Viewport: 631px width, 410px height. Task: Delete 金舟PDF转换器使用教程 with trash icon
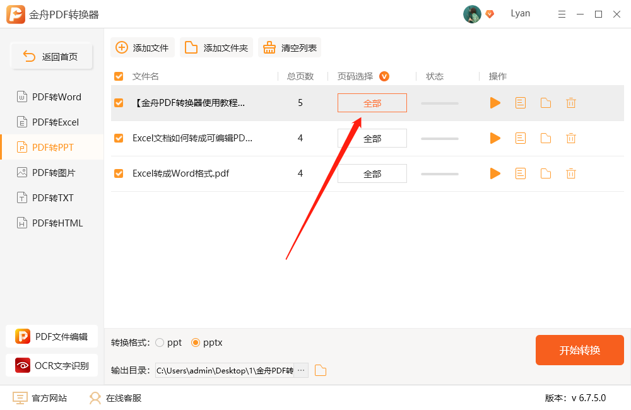click(x=571, y=103)
